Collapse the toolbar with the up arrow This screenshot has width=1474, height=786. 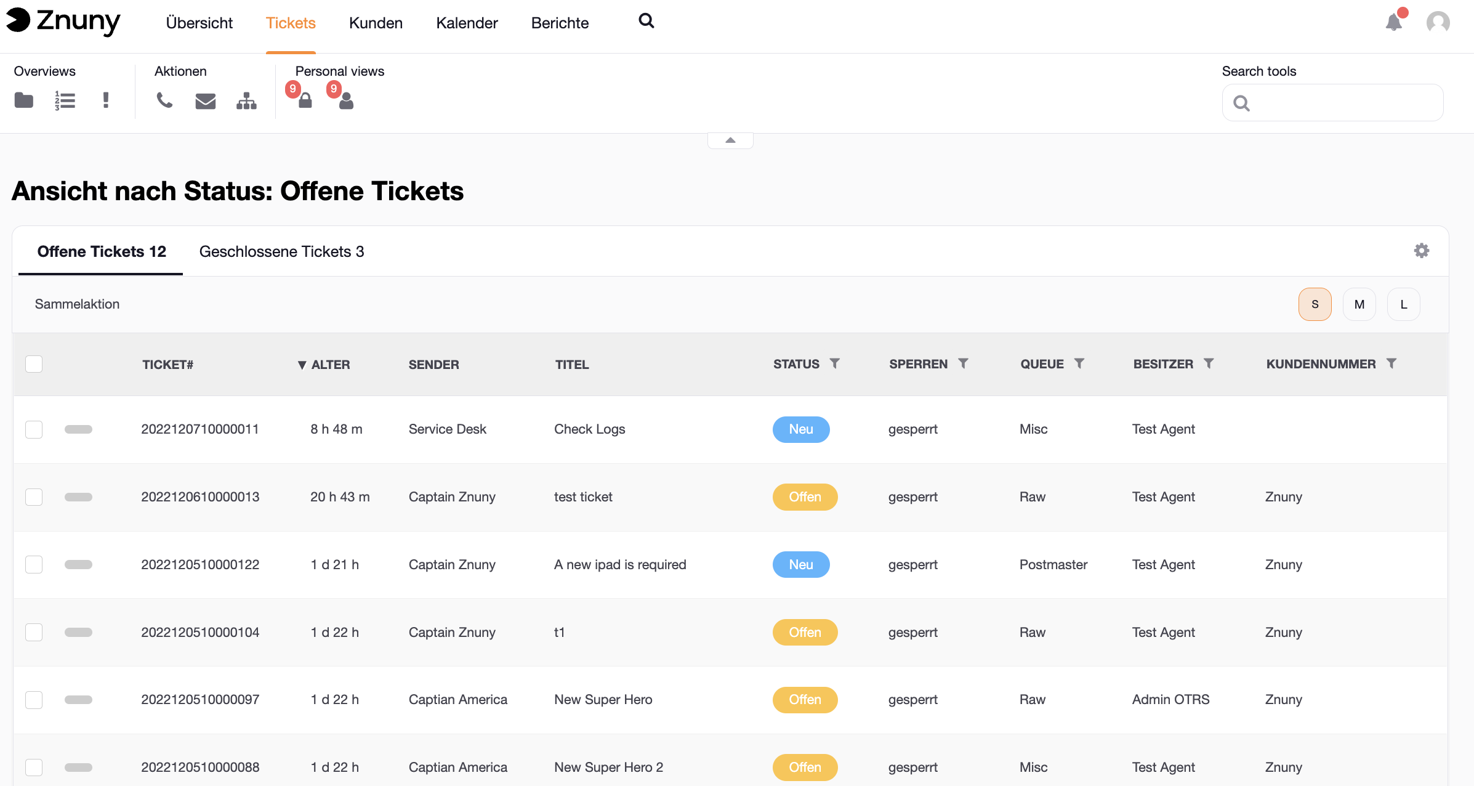tap(730, 140)
